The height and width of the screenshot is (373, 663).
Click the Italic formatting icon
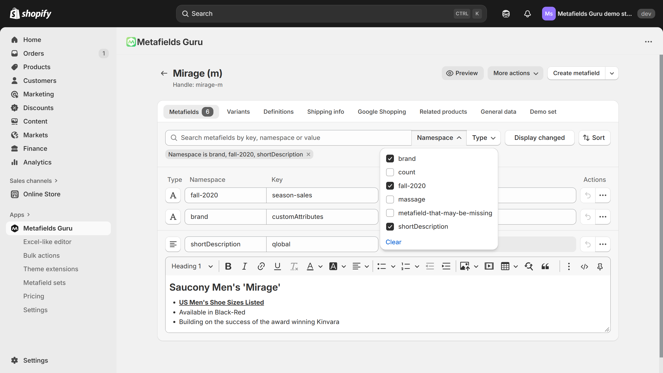[244, 266]
